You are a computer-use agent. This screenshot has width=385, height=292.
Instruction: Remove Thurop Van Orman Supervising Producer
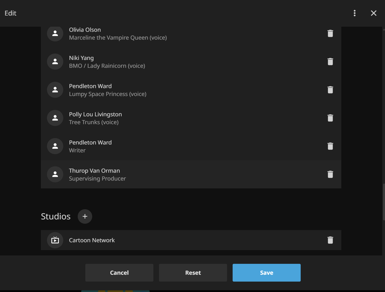tap(330, 174)
